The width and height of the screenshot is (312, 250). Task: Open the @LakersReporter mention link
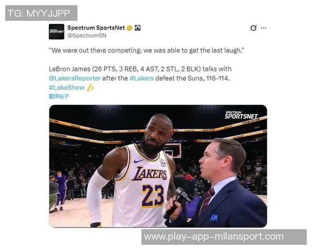coord(75,78)
